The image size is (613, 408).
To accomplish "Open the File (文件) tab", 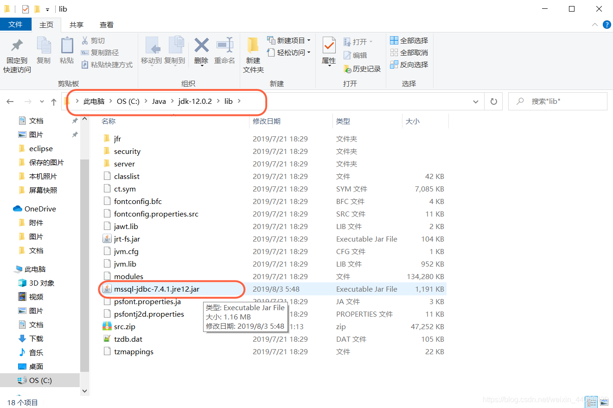I will (15, 25).
